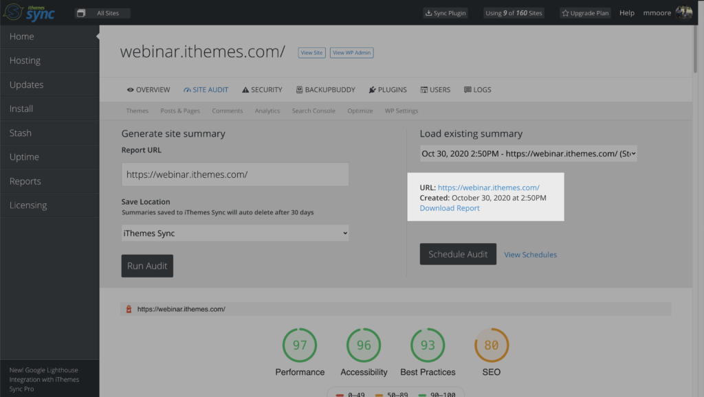Image resolution: width=704 pixels, height=397 pixels.
Task: Open the Posts & Pages sub-tab
Action: 180,111
